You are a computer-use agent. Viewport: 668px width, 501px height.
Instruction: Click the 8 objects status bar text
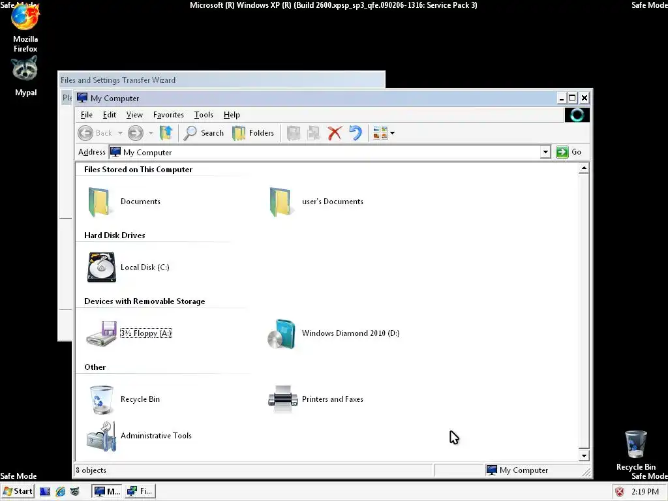tap(91, 470)
